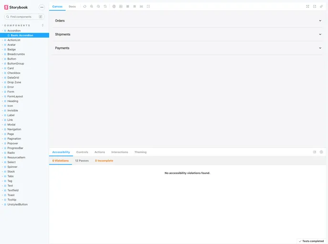Screen dimensions: 328x244
Task: Click the Find components search field
Action: pos(23,17)
